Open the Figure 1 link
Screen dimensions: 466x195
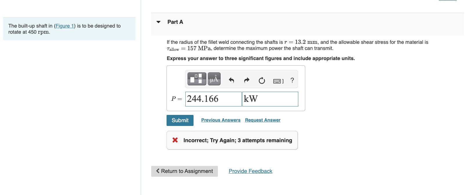pyautogui.click(x=65, y=26)
